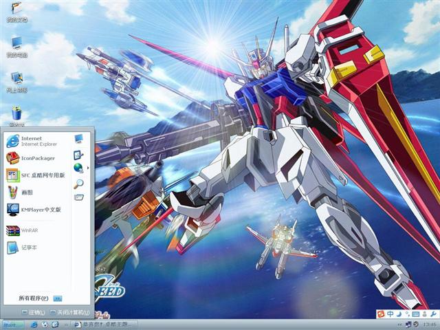Viewport: 440px width, 330px height.
Task: Toggle Chinese punctuation mode on IME bar
Action: tap(406, 313)
